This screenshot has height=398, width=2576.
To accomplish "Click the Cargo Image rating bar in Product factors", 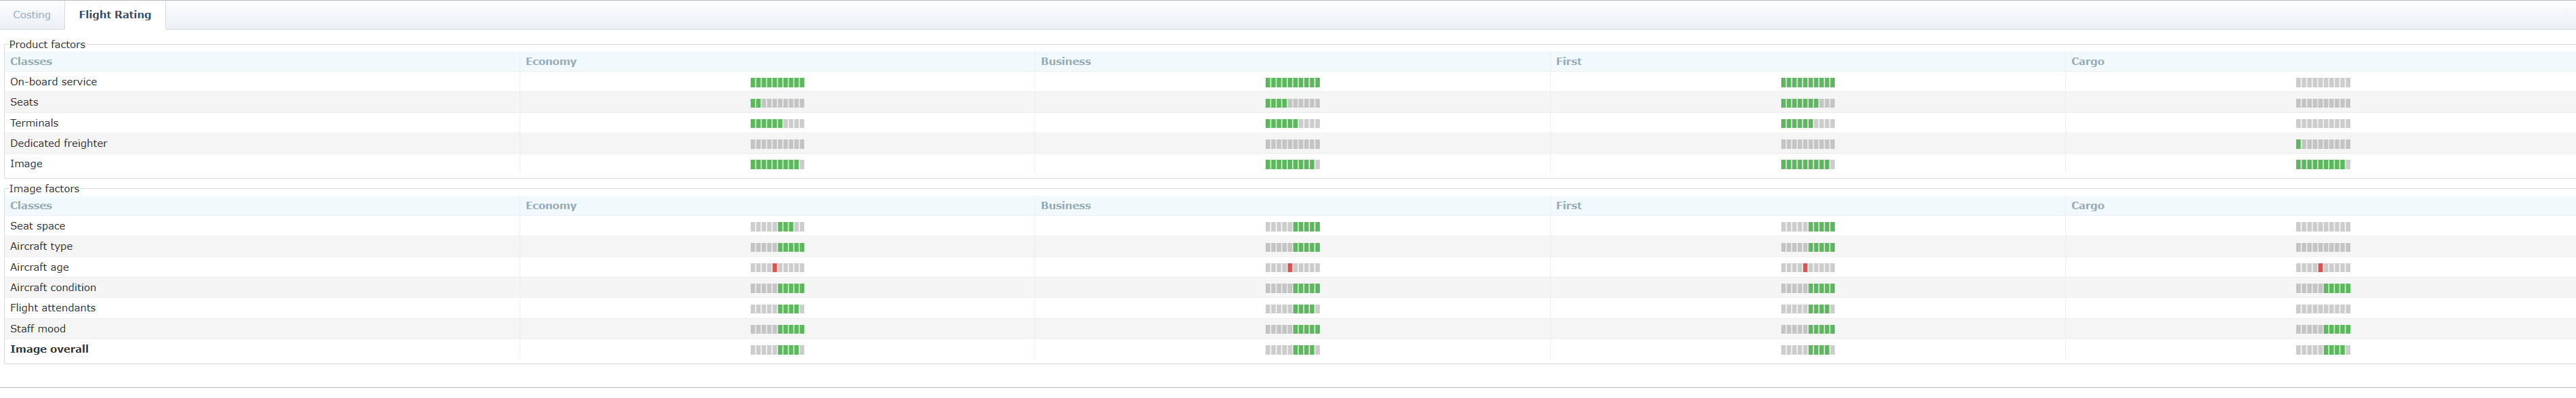I will 2322,165.
